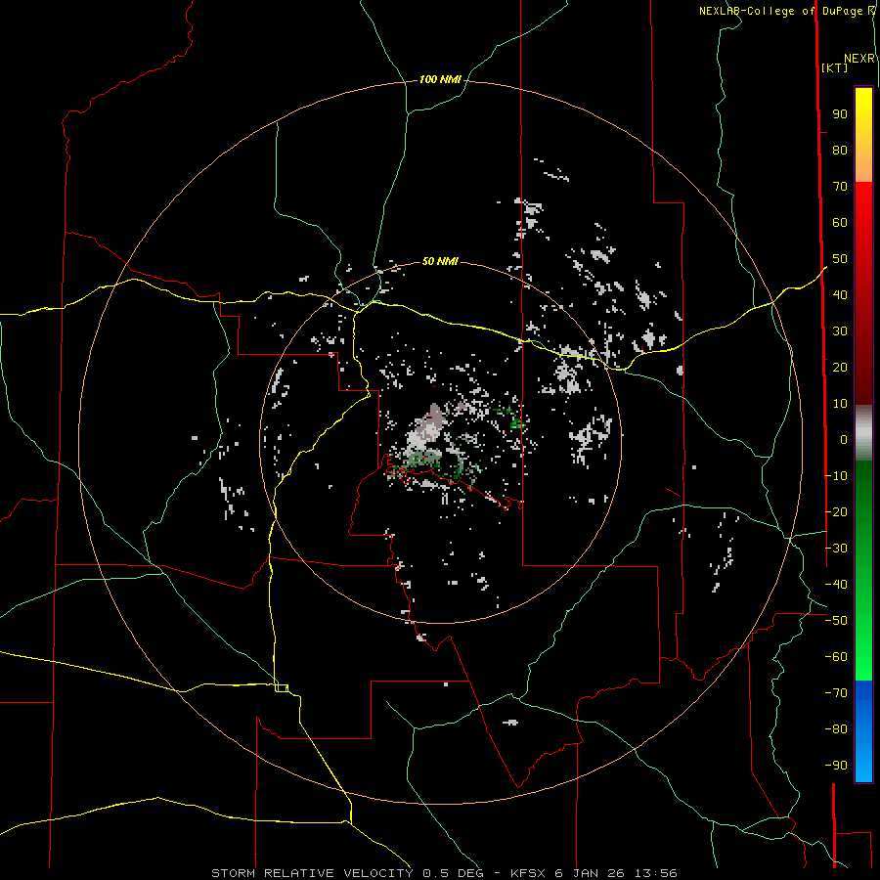This screenshot has width=880, height=880.
Task: Click the 70 value on the velocity scale
Action: point(840,187)
